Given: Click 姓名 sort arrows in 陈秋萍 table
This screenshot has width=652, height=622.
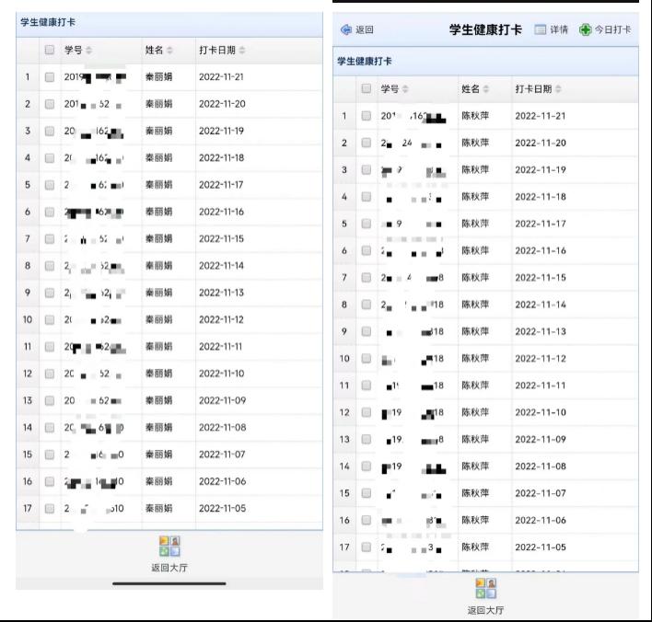Looking at the screenshot, I should [488, 89].
